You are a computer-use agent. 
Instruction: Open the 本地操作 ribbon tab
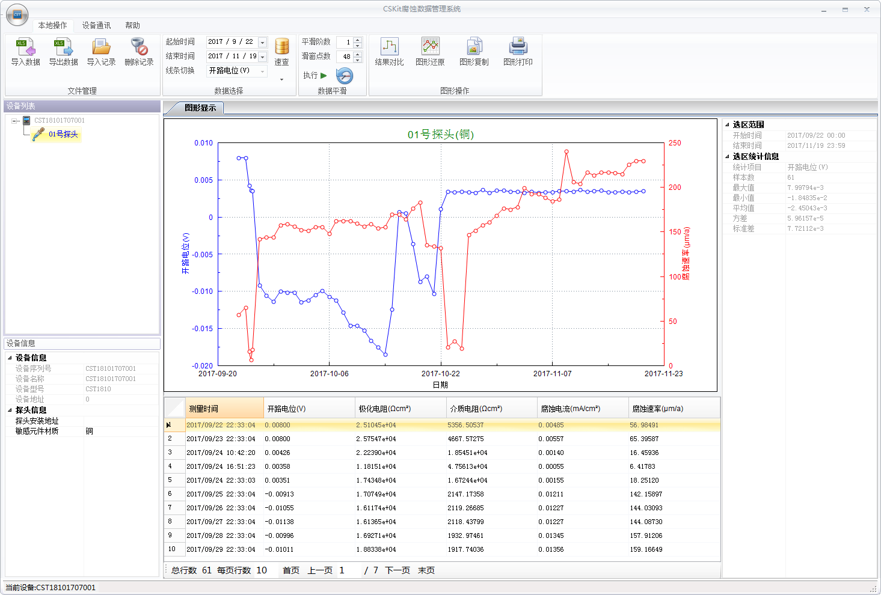click(x=52, y=25)
